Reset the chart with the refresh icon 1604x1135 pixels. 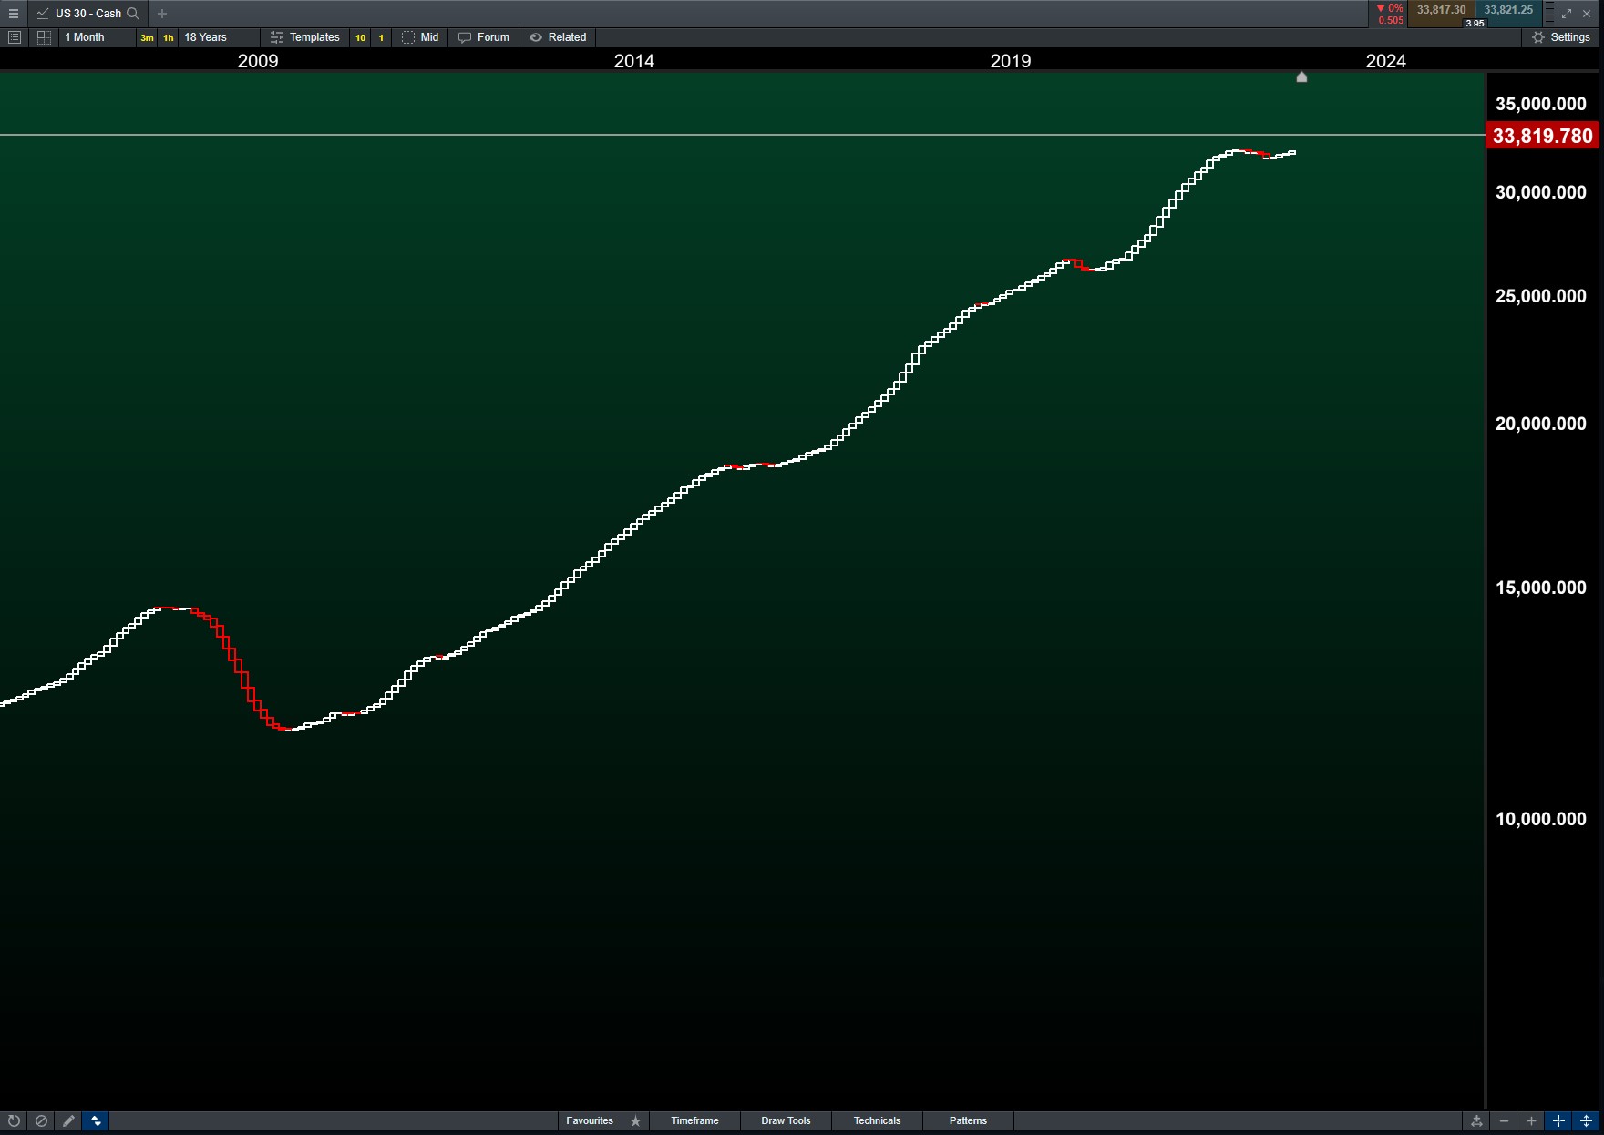click(14, 1121)
